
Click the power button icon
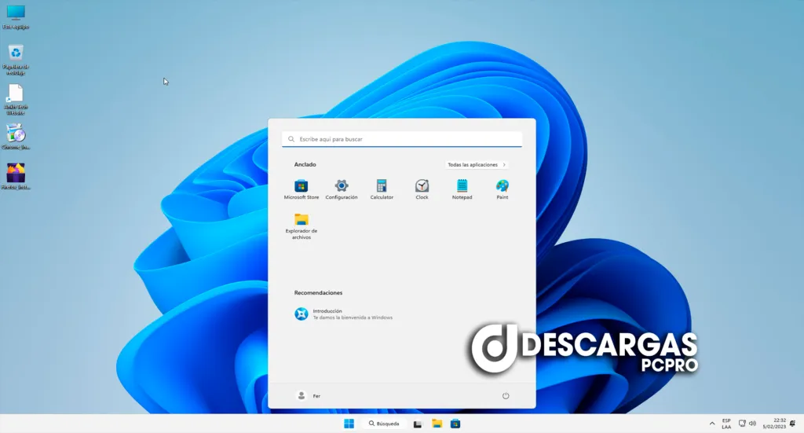coord(506,395)
